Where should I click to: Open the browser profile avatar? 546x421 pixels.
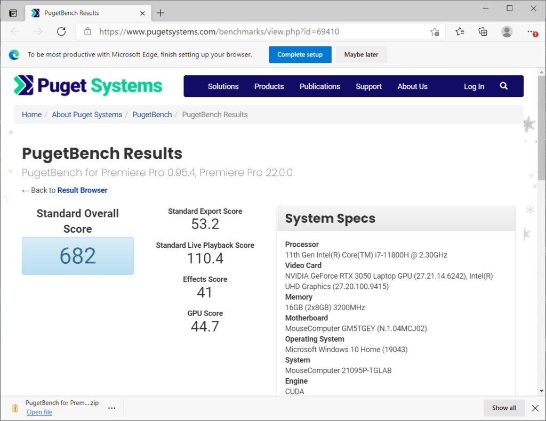507,31
